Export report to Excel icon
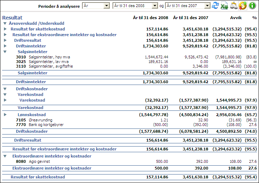 [224, 6]
